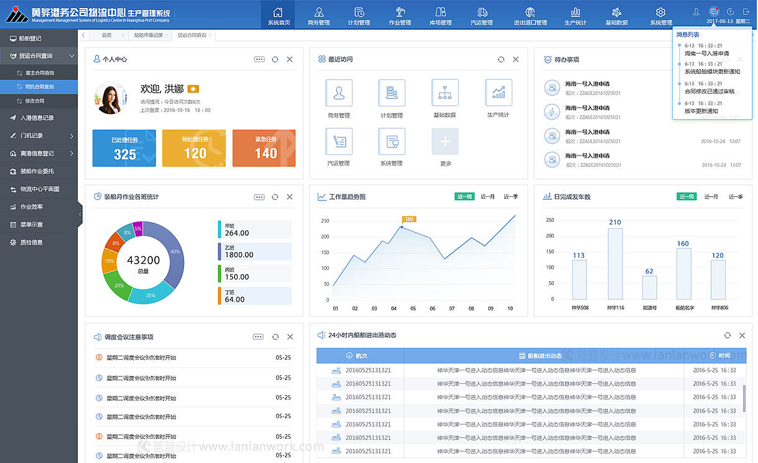
Task: Open 生产统计 in top navigation bar
Action: click(x=575, y=16)
